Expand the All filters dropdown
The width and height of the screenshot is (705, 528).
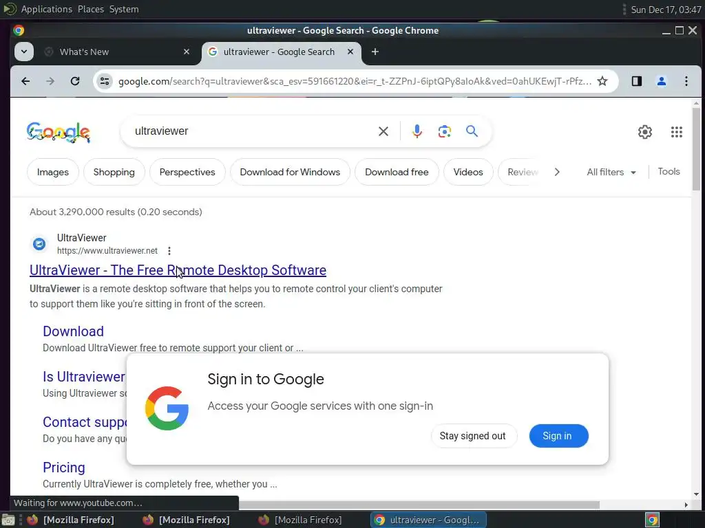(x=611, y=172)
